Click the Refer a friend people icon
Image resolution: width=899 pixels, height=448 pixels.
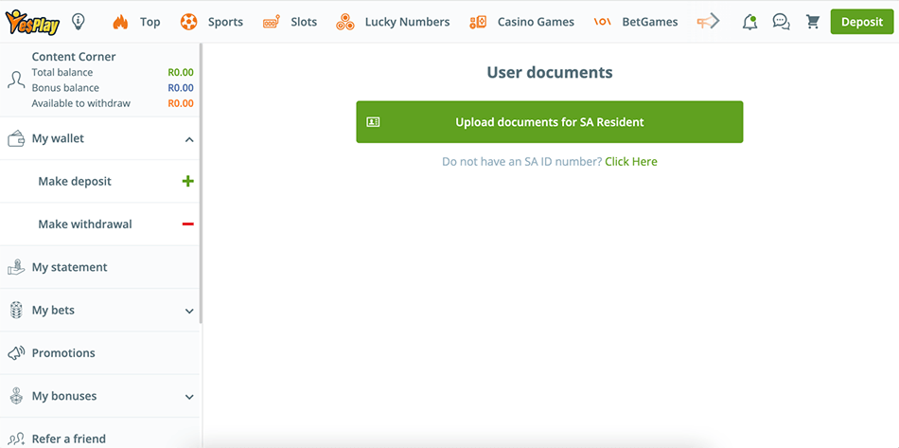point(16,439)
